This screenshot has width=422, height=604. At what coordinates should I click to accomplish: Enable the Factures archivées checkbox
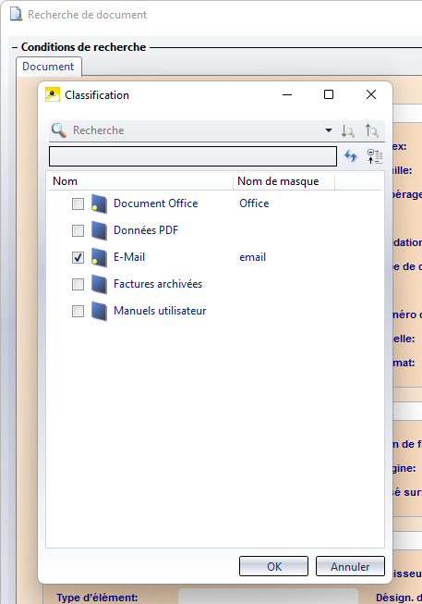pos(78,284)
